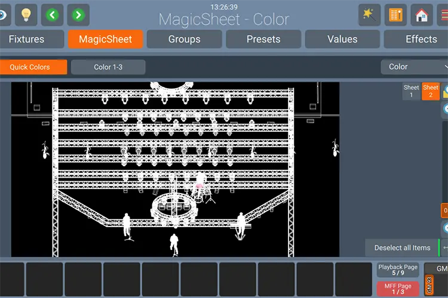Screen dimensions: 448x298
Task: Select the Quick Colors sub-tab
Action: pyautogui.click(x=33, y=67)
